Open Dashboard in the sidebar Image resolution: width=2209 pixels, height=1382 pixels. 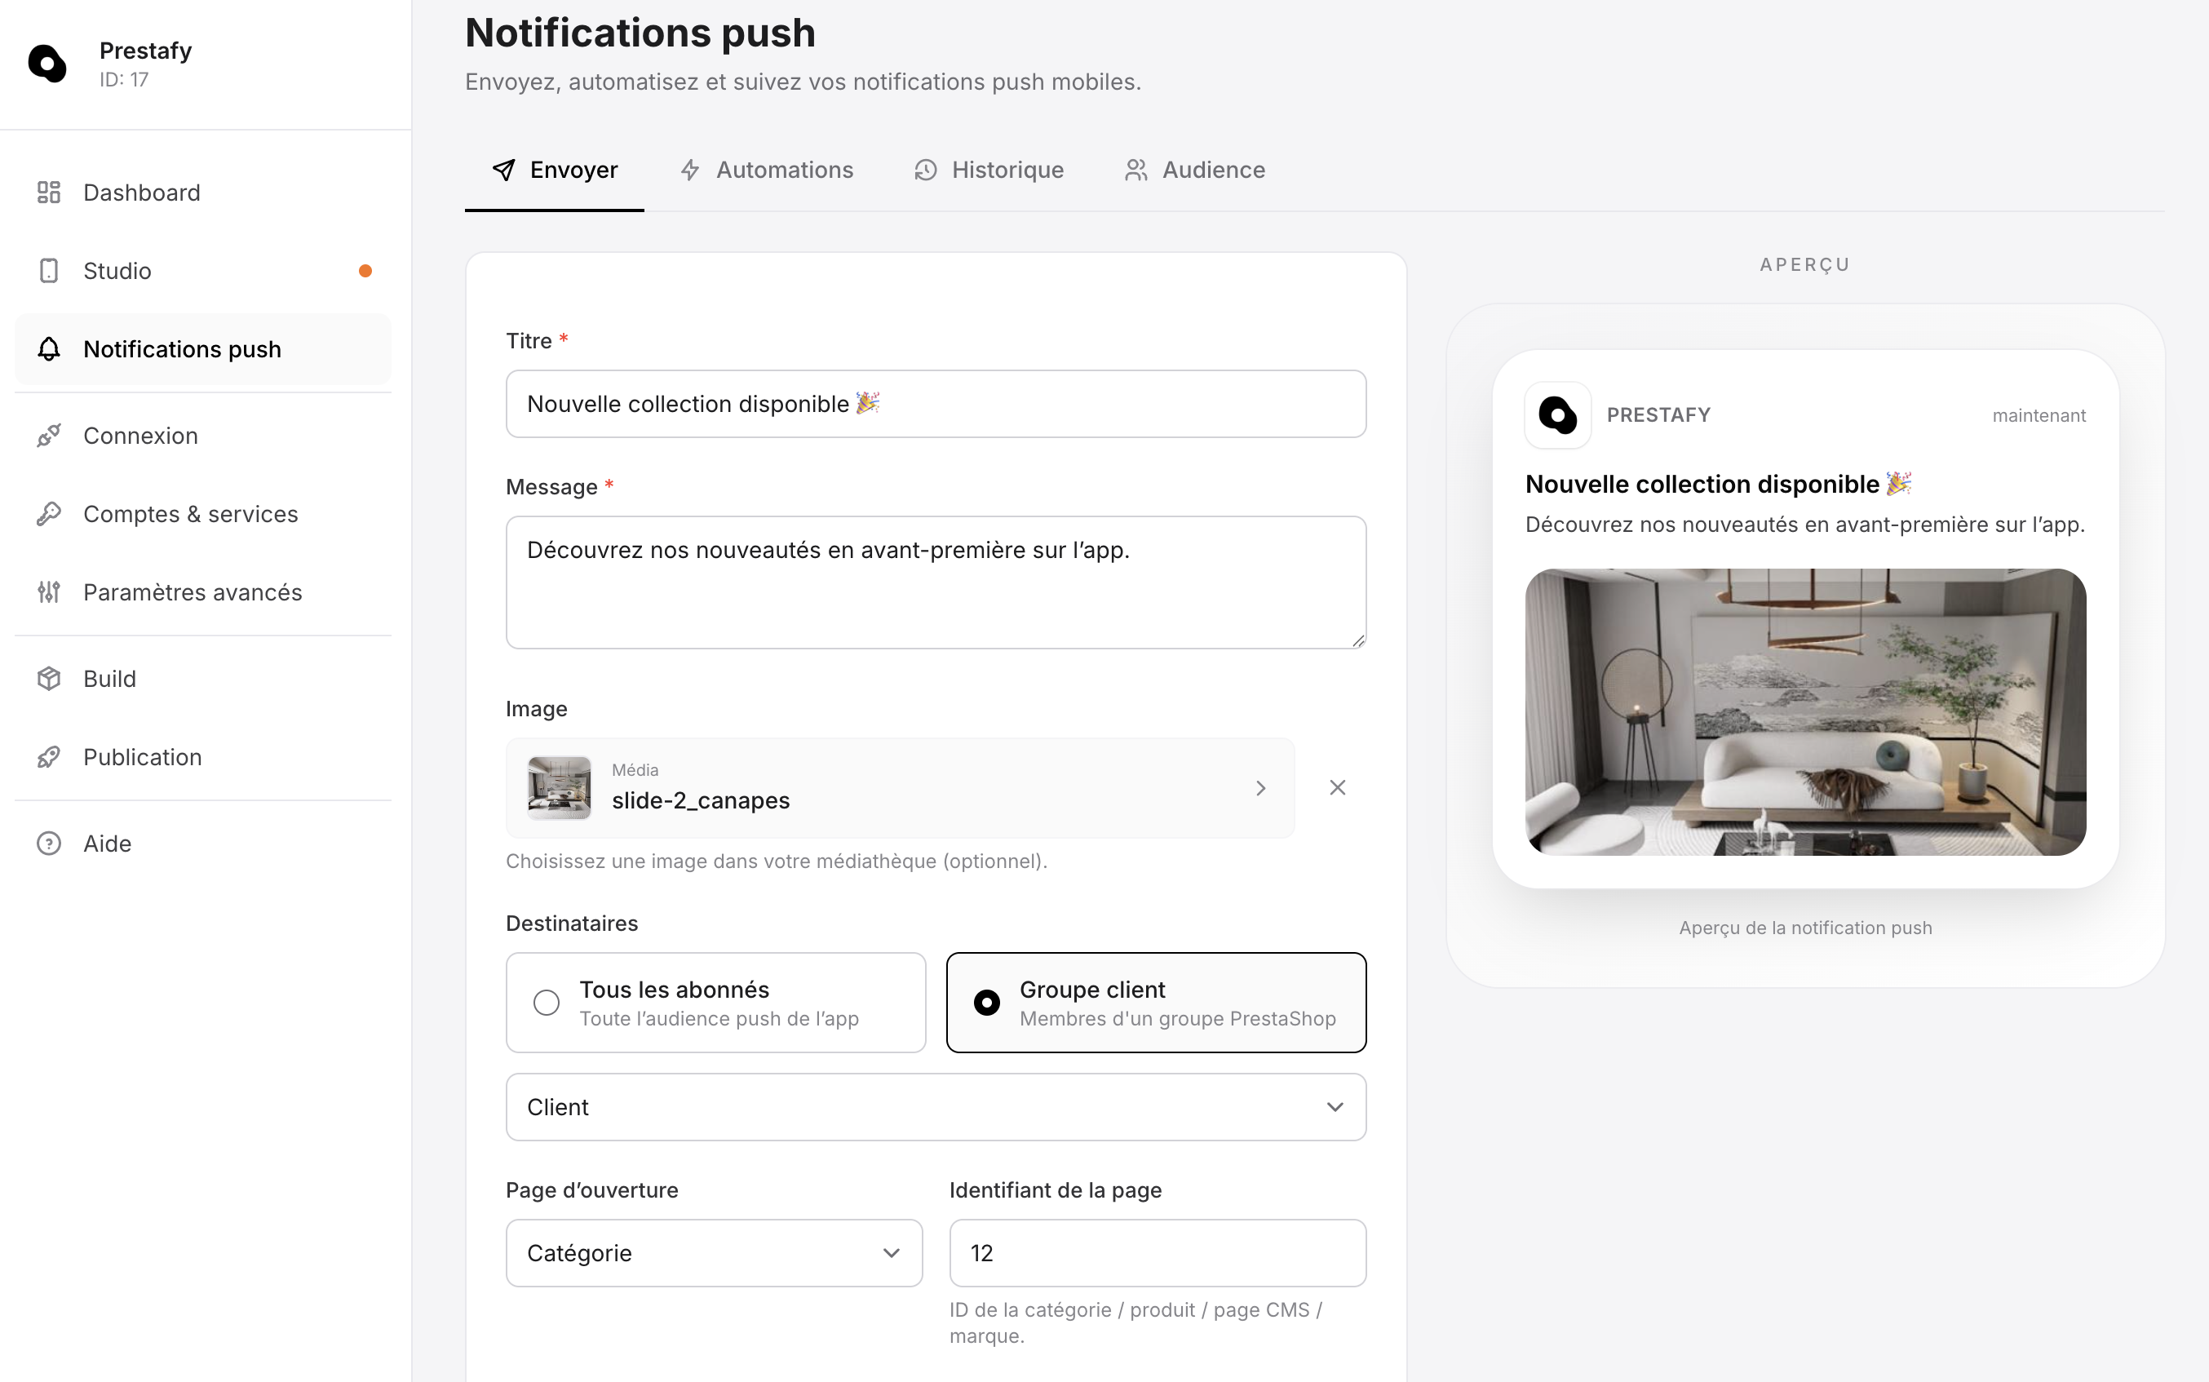tap(203, 192)
